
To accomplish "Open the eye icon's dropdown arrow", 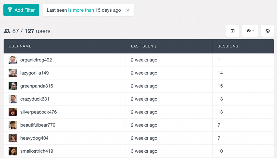I will coord(253,32).
